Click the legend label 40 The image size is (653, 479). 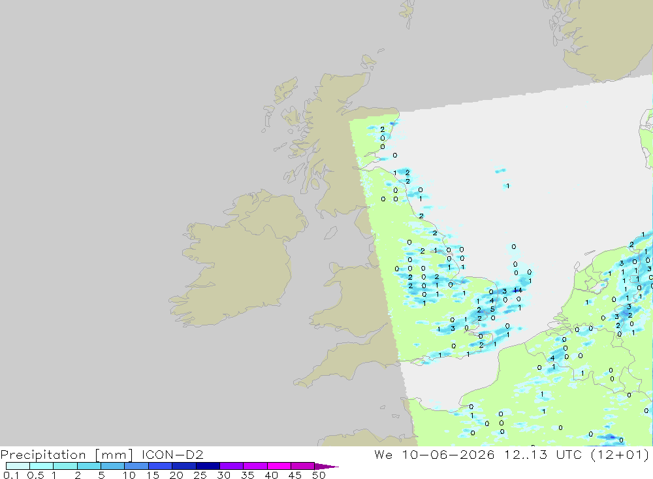271,475
